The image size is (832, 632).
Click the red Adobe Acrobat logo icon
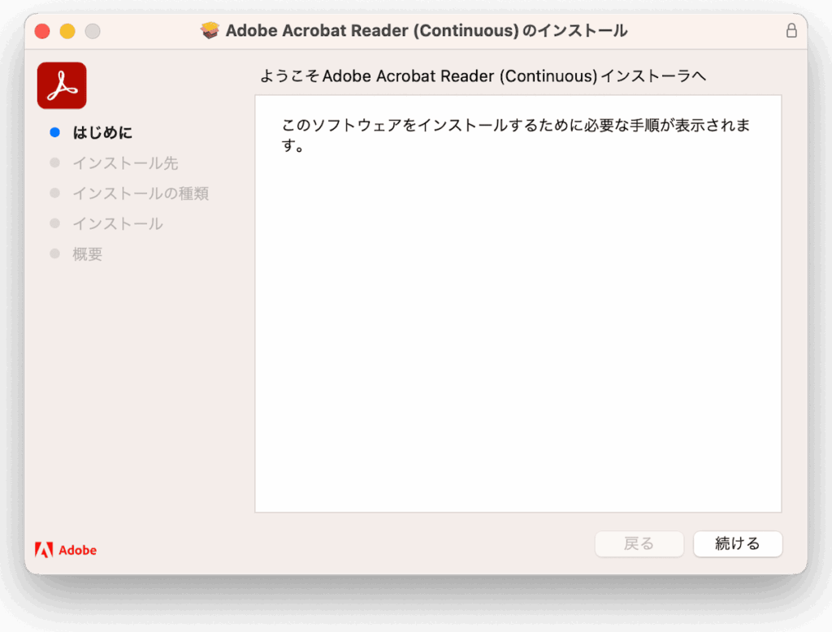click(x=62, y=85)
